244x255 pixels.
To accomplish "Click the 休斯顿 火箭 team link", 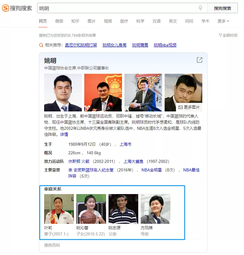I will tap(79, 161).
